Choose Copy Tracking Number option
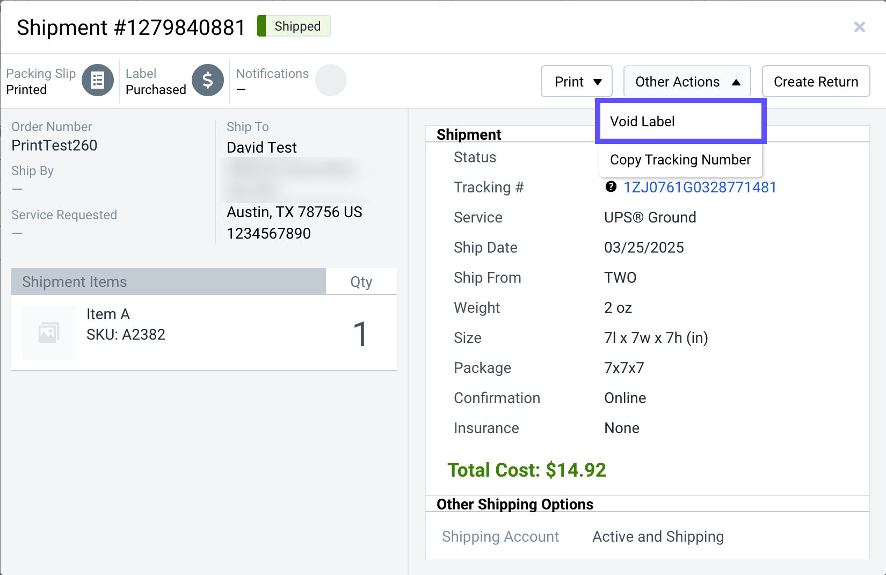This screenshot has height=575, width=886. click(680, 160)
